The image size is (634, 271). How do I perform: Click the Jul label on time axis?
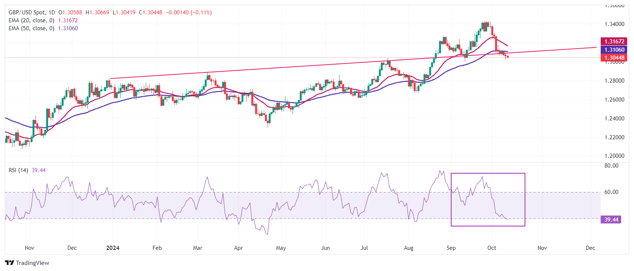coord(364,248)
